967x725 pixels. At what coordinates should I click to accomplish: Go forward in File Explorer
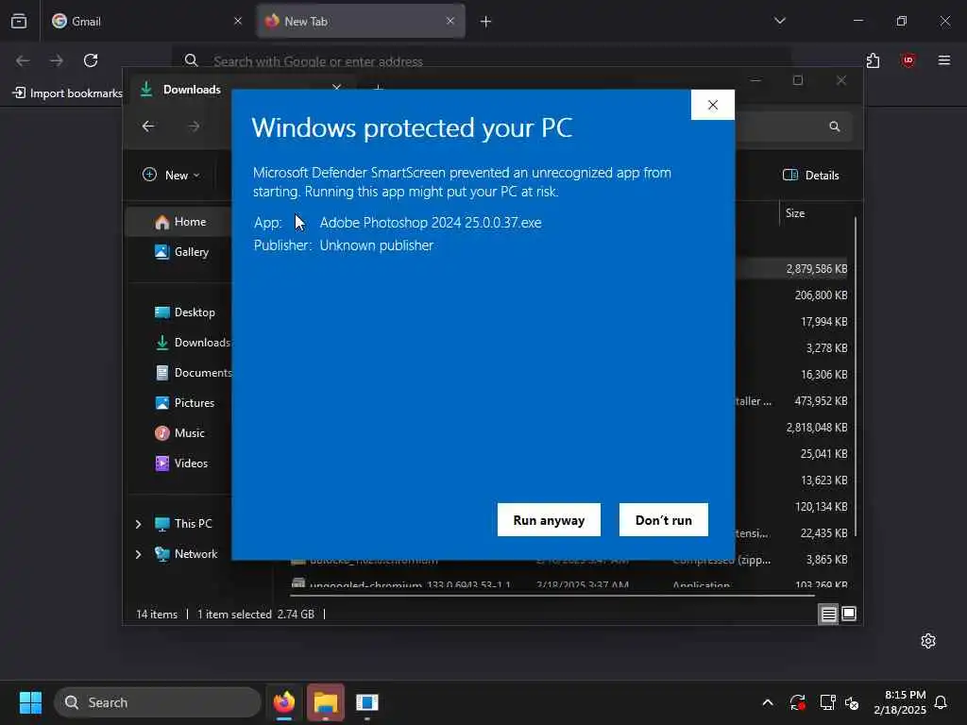pos(194,126)
